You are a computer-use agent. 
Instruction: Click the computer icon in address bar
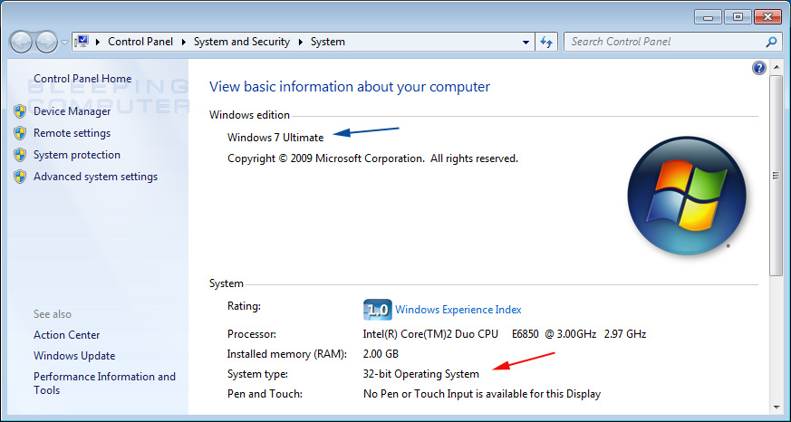click(82, 42)
